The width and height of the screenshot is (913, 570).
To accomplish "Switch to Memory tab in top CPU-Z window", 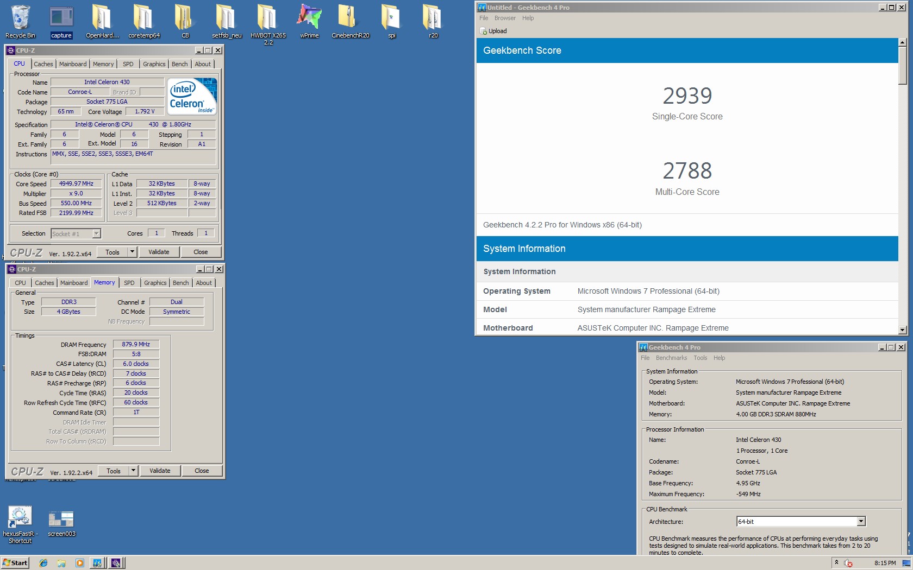I will click(x=103, y=64).
